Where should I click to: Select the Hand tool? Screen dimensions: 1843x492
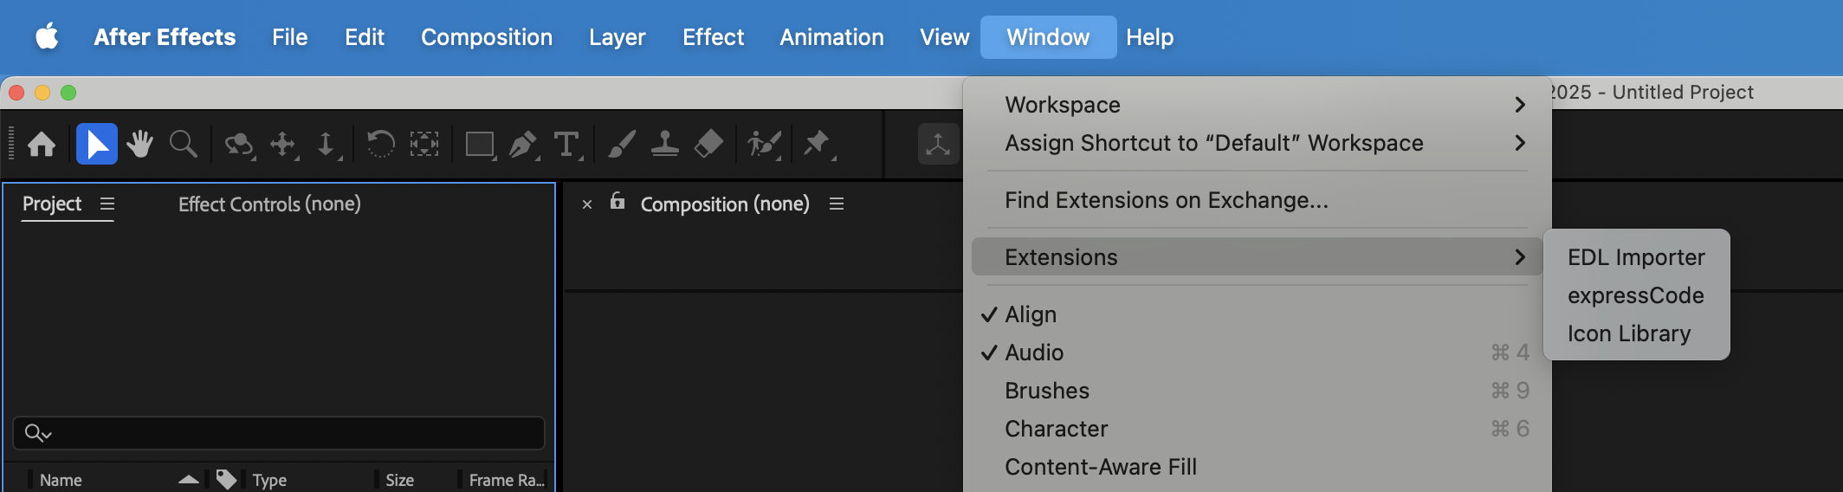click(139, 144)
